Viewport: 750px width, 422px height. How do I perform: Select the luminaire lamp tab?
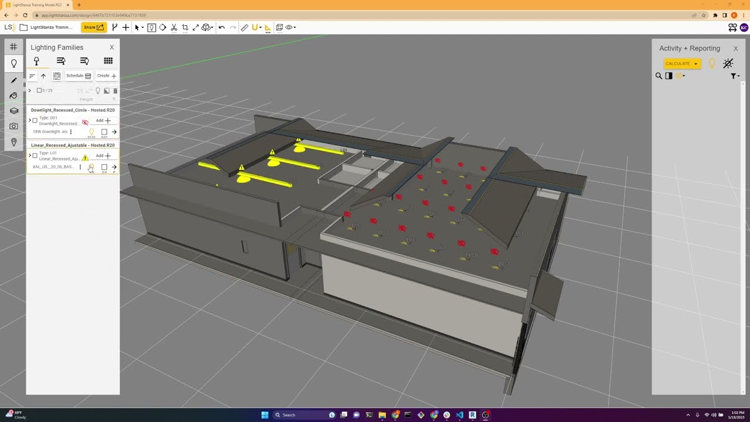pyautogui.click(x=36, y=61)
